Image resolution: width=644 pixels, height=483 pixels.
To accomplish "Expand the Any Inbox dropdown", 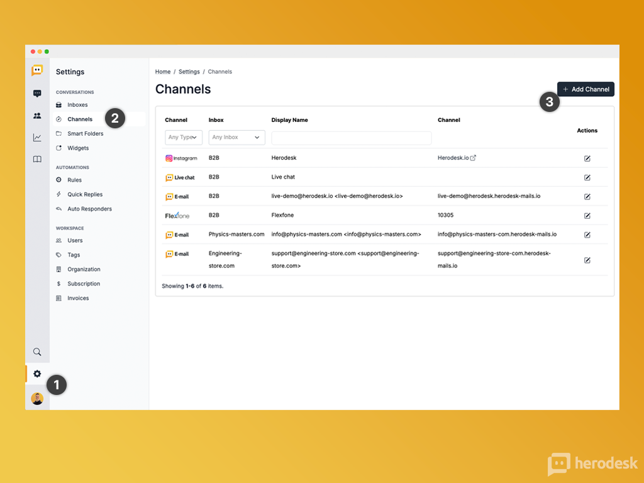I will coord(236,137).
